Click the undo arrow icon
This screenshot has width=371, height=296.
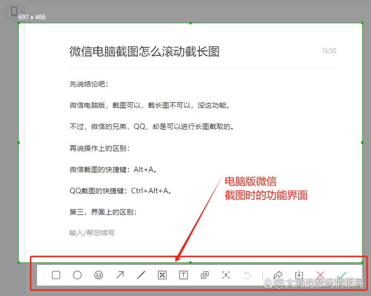click(247, 275)
